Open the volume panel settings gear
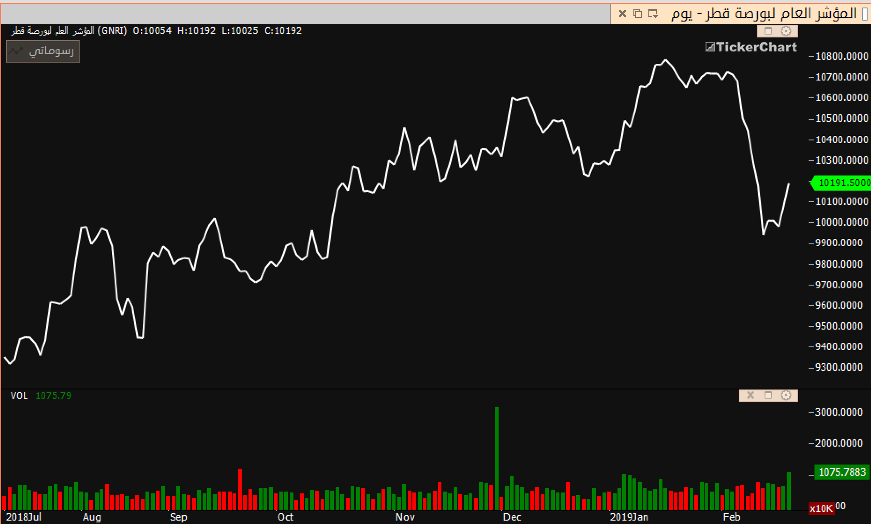This screenshot has height=524, width=871. [x=786, y=395]
